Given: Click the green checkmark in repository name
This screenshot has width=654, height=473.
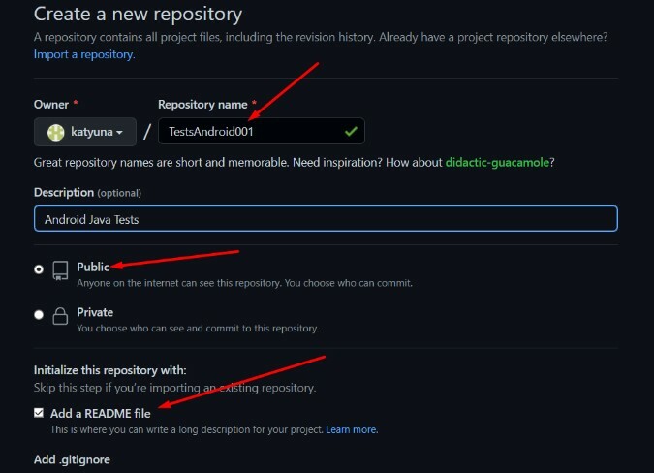Looking at the screenshot, I should 351,132.
